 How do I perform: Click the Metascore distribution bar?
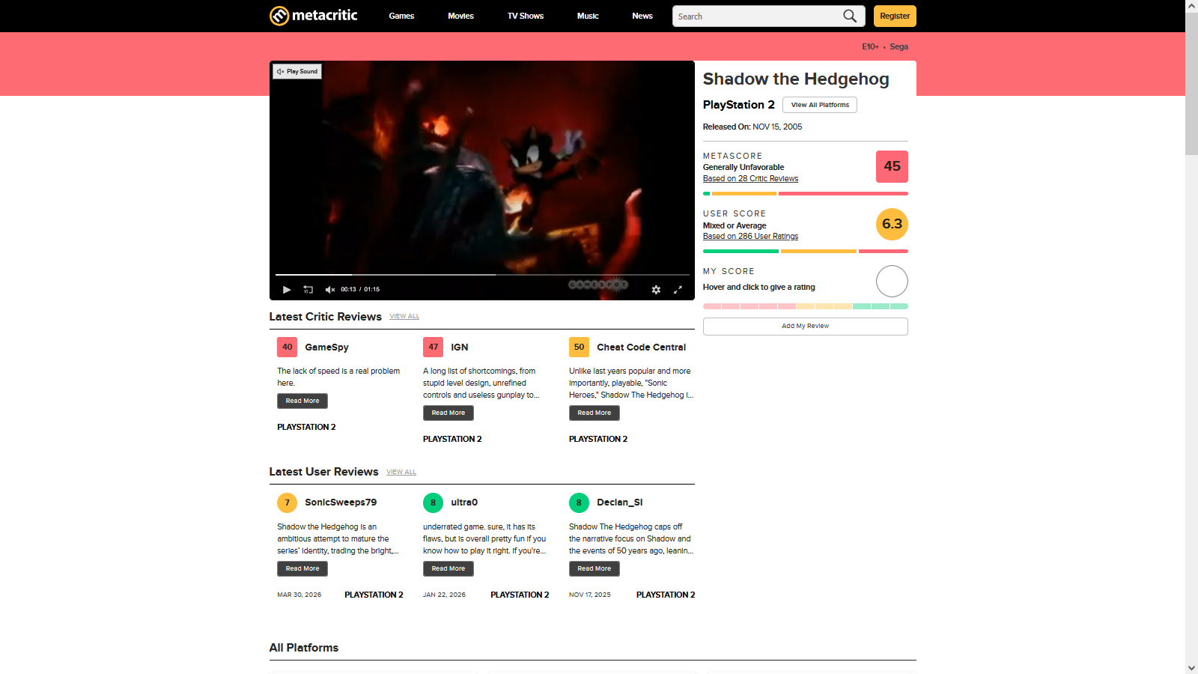click(x=806, y=193)
